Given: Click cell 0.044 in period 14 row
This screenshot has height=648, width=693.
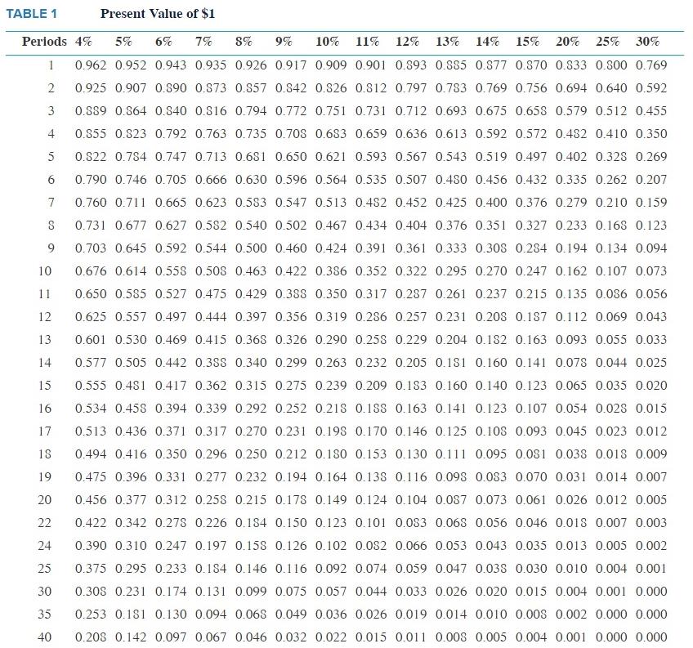Looking at the screenshot, I should click(x=611, y=363).
